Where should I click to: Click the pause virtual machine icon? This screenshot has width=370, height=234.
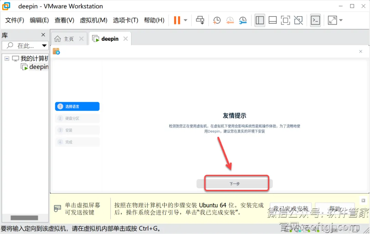[x=177, y=20]
